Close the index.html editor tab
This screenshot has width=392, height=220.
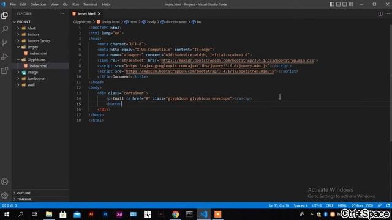point(99,13)
